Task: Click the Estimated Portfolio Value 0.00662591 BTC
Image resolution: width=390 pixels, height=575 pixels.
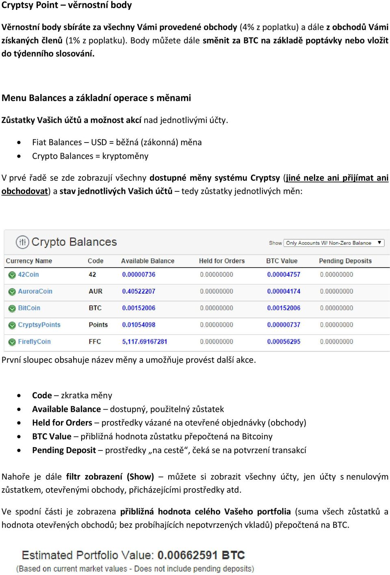Action: tap(201, 555)
